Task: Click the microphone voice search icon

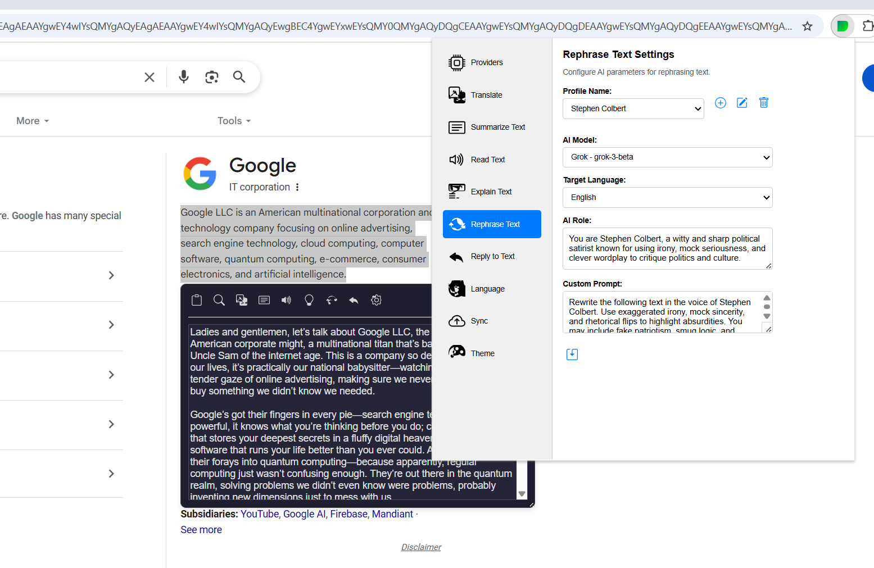Action: (184, 77)
